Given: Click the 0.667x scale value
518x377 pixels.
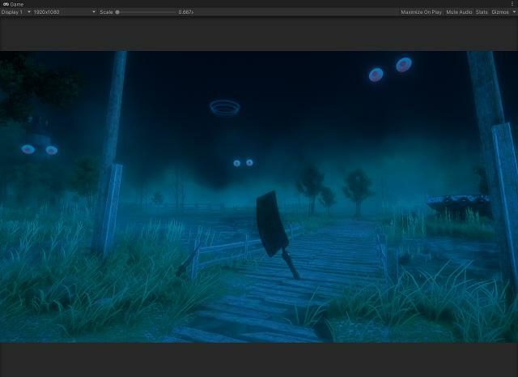Looking at the screenshot, I should tap(185, 12).
